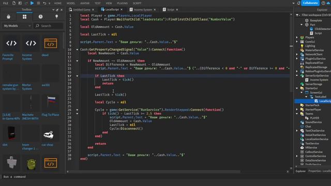
Task: Select Income System script in Explorer
Action: click(319, 80)
